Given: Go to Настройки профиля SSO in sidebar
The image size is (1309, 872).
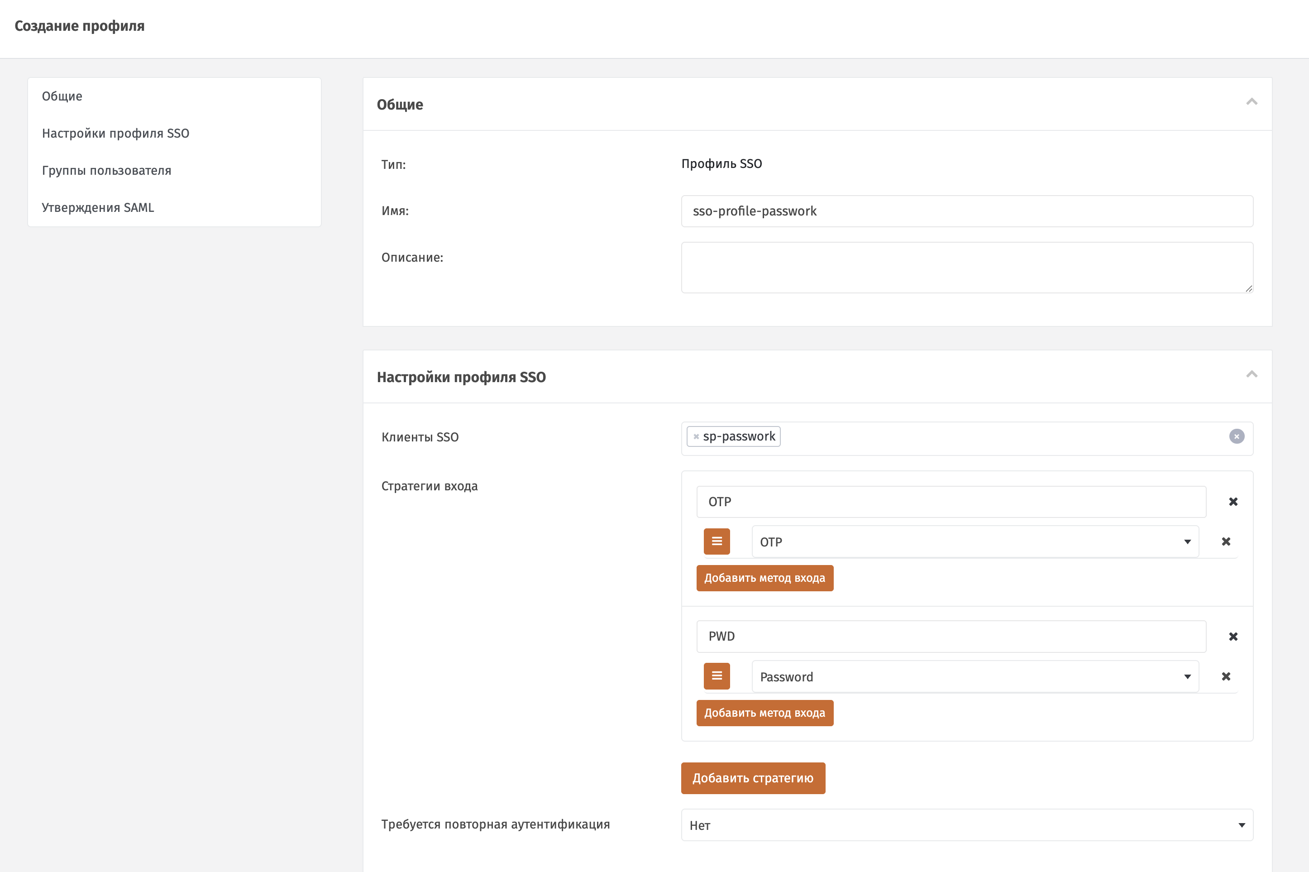Looking at the screenshot, I should point(115,134).
